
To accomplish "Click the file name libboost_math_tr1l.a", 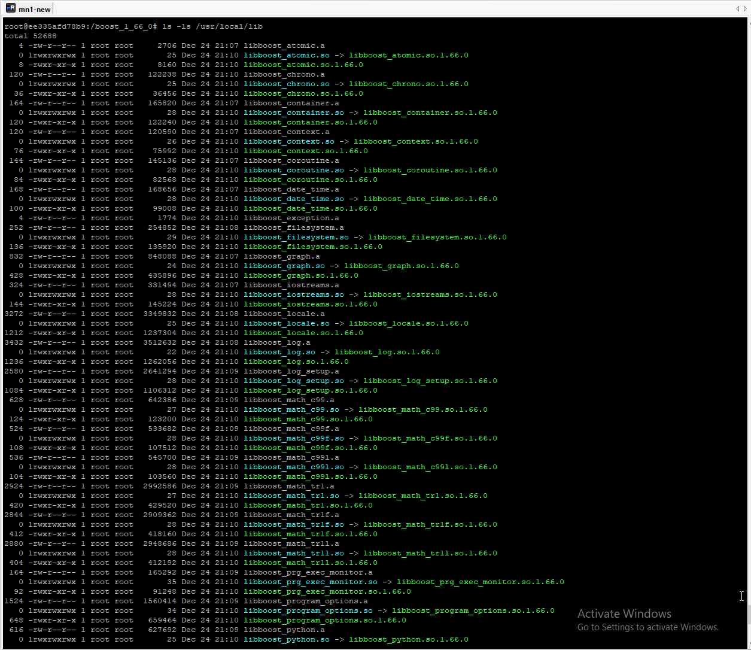I will (x=291, y=543).
